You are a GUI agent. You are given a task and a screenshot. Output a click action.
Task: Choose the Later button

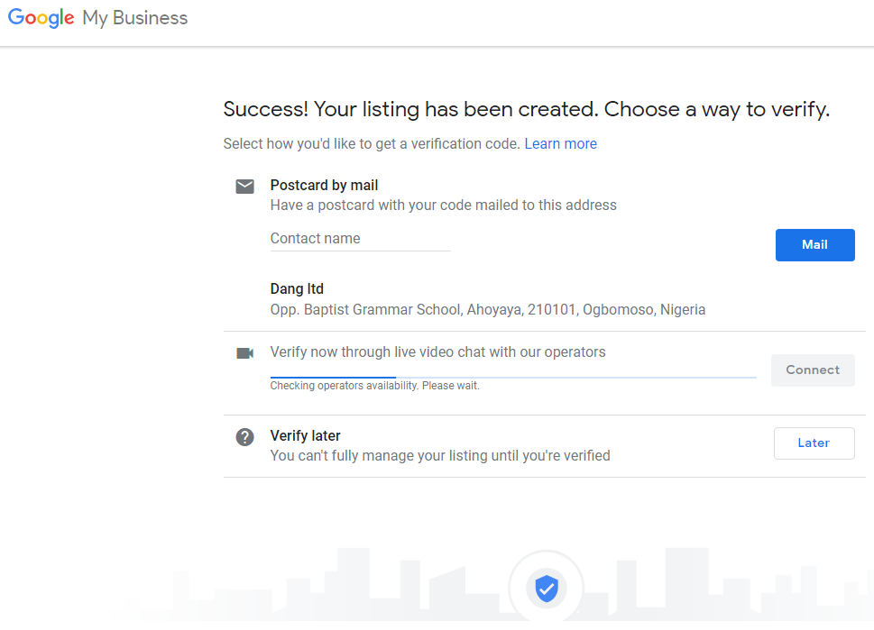click(x=814, y=443)
